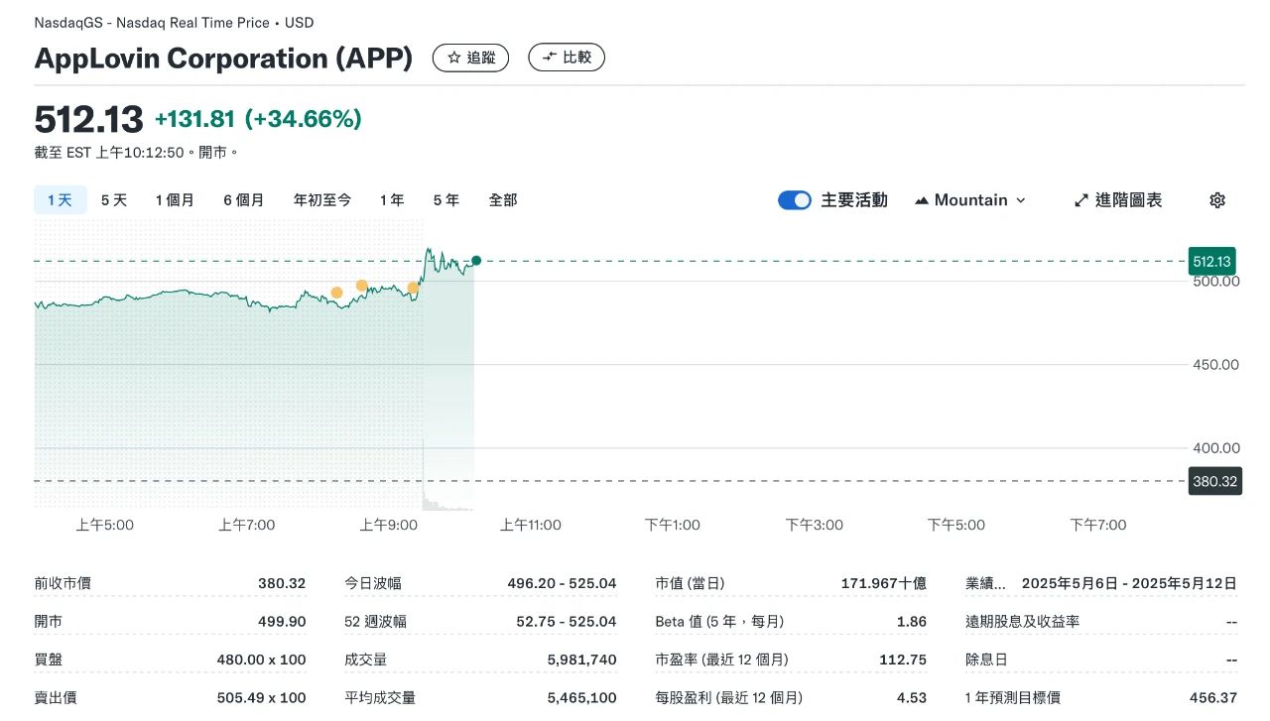Image resolution: width=1270 pixels, height=721 pixels.
Task: Click the 380.32 previous close axis label
Action: [x=1214, y=482]
